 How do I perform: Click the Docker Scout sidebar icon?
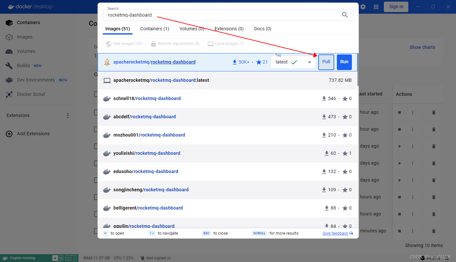(9, 94)
